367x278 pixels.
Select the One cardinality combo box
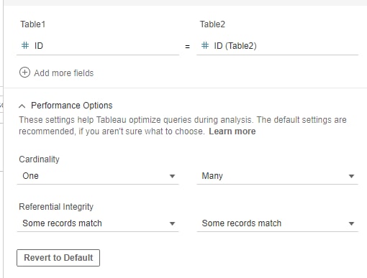(98, 176)
